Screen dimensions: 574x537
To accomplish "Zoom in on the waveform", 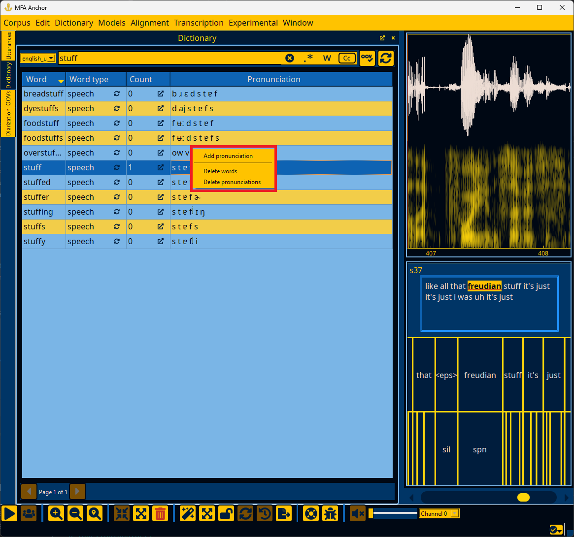I will pyautogui.click(x=56, y=513).
